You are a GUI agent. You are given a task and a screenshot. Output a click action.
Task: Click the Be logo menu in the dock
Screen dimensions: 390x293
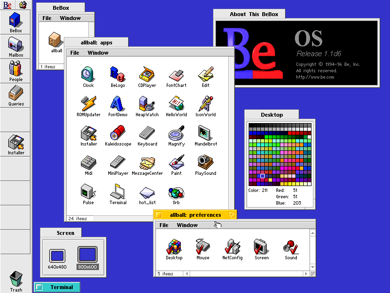tap(7, 5)
